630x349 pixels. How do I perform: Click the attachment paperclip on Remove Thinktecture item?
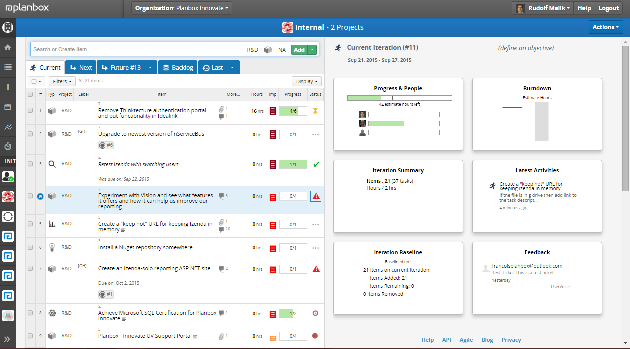click(x=221, y=108)
